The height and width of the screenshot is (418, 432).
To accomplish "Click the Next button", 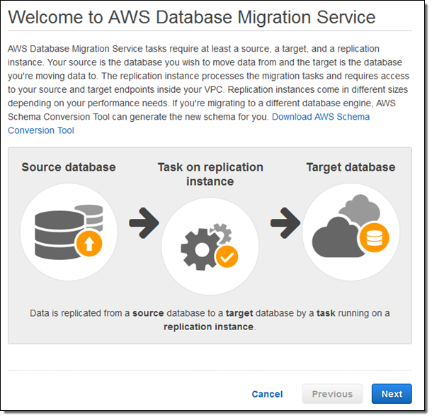I will coord(391,394).
